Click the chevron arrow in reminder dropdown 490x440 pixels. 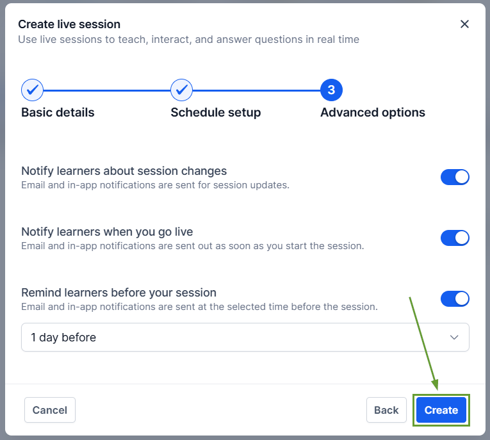(454, 338)
